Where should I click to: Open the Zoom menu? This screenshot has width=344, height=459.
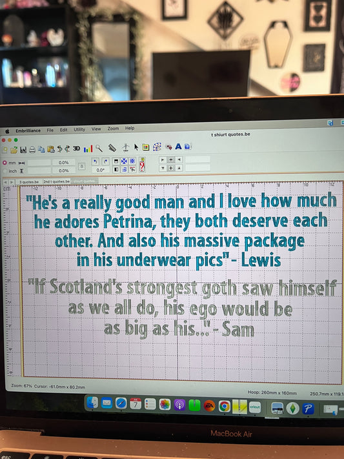tap(113, 128)
